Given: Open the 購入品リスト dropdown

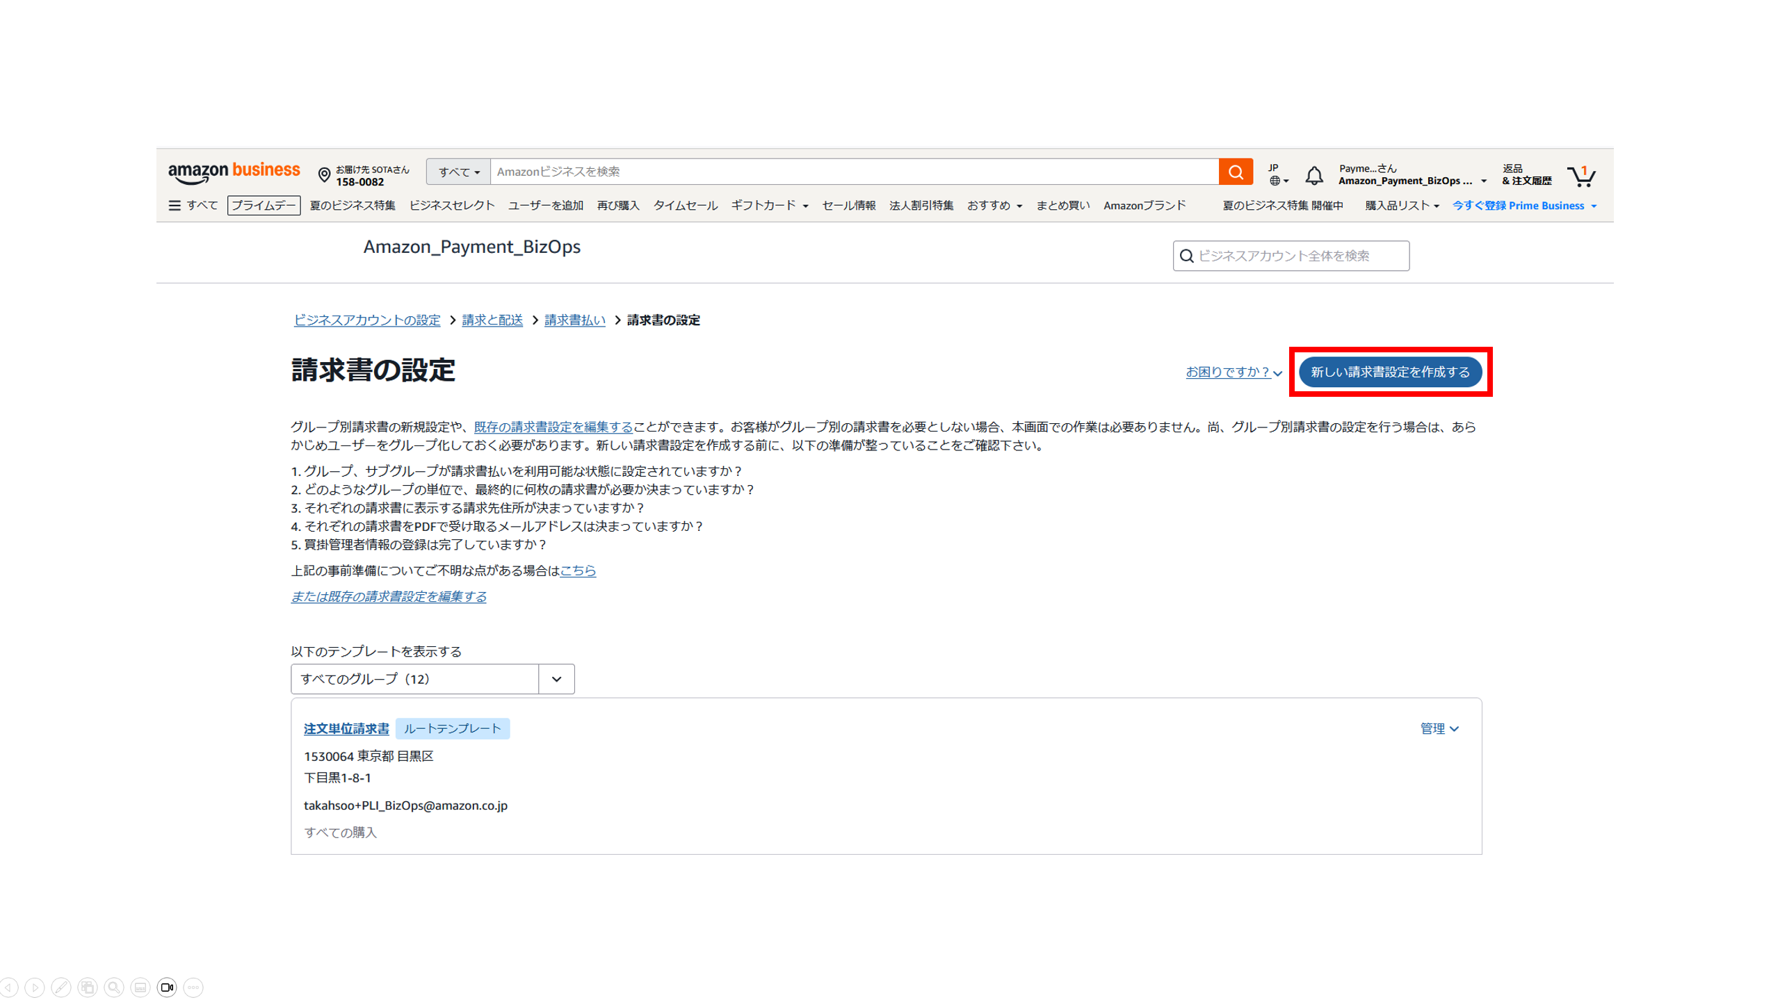Looking at the screenshot, I should point(1402,206).
